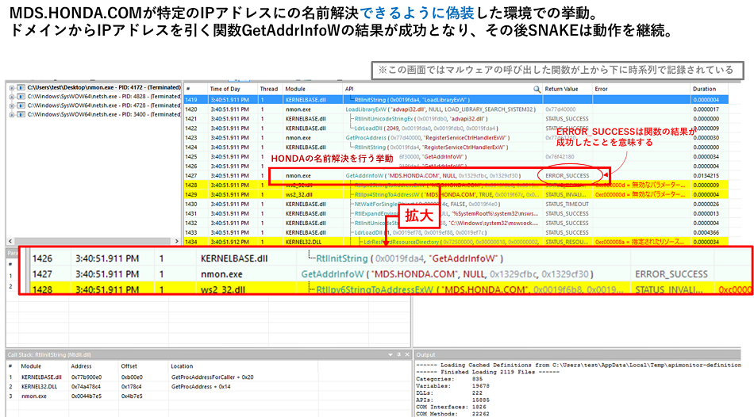
Task: Click the nmon.exe PID 4172 process icon
Action: click(x=21, y=88)
